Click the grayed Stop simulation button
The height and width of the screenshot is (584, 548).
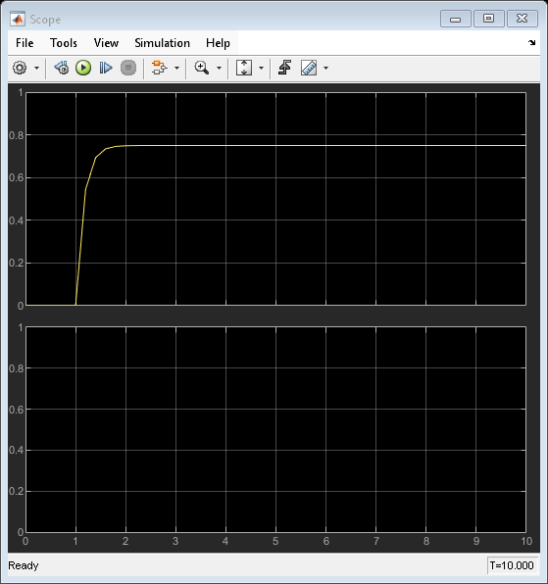point(128,68)
